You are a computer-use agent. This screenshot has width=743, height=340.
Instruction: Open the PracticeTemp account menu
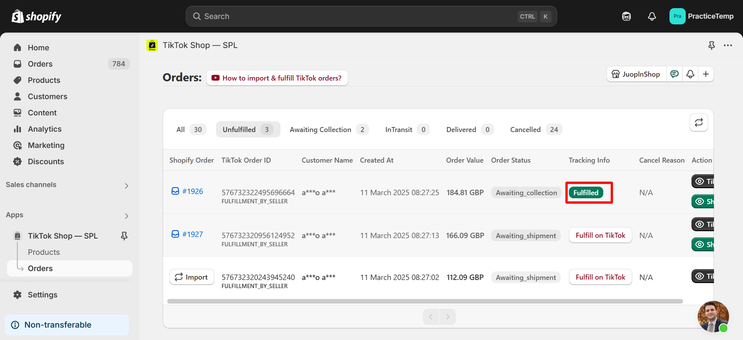[x=702, y=16]
